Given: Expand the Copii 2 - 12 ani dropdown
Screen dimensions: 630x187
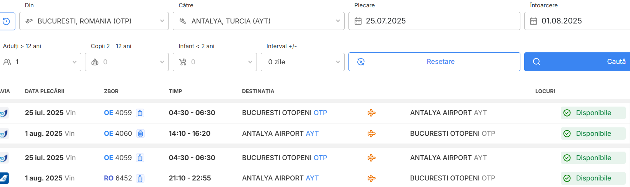Looking at the screenshot, I should pos(127,62).
